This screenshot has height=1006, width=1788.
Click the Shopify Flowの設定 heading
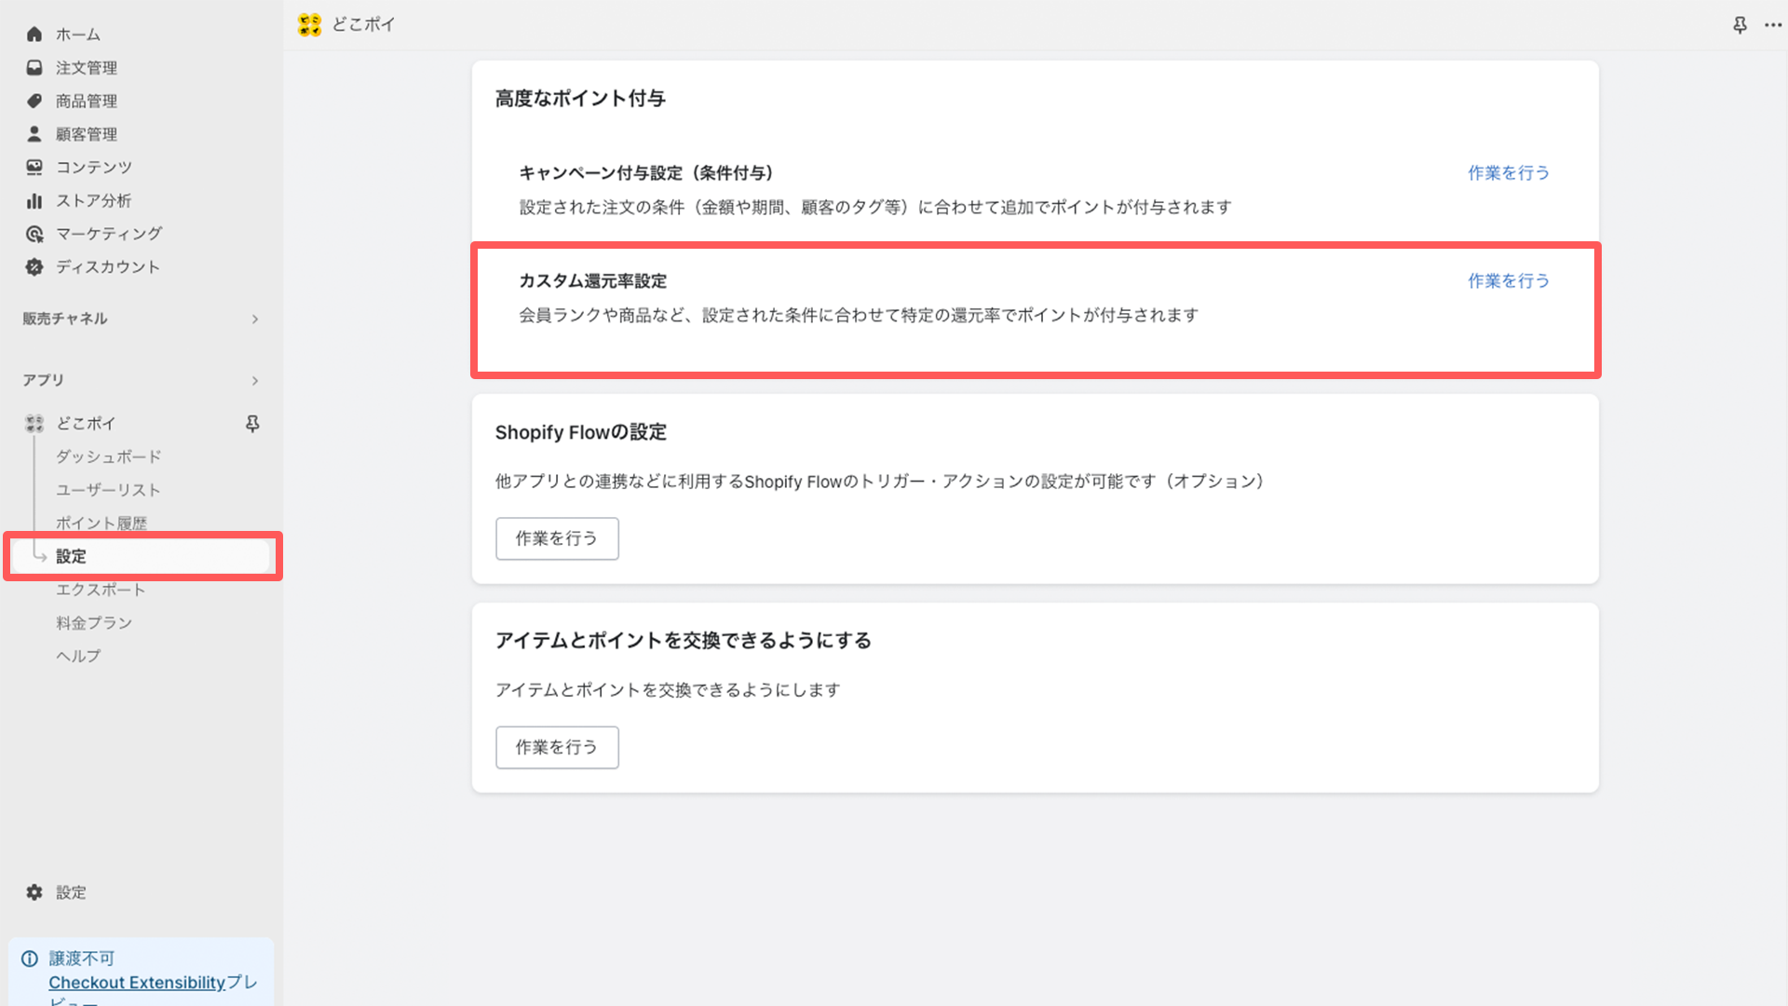click(x=581, y=432)
